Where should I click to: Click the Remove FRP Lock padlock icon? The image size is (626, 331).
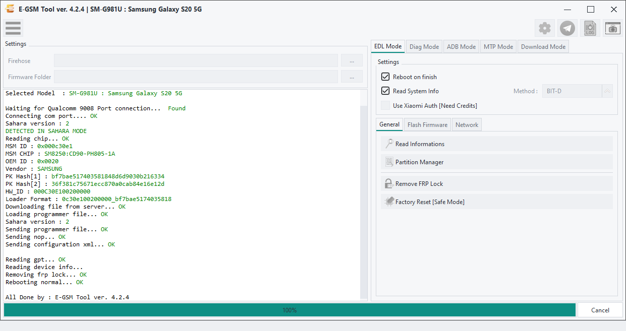tap(389, 183)
